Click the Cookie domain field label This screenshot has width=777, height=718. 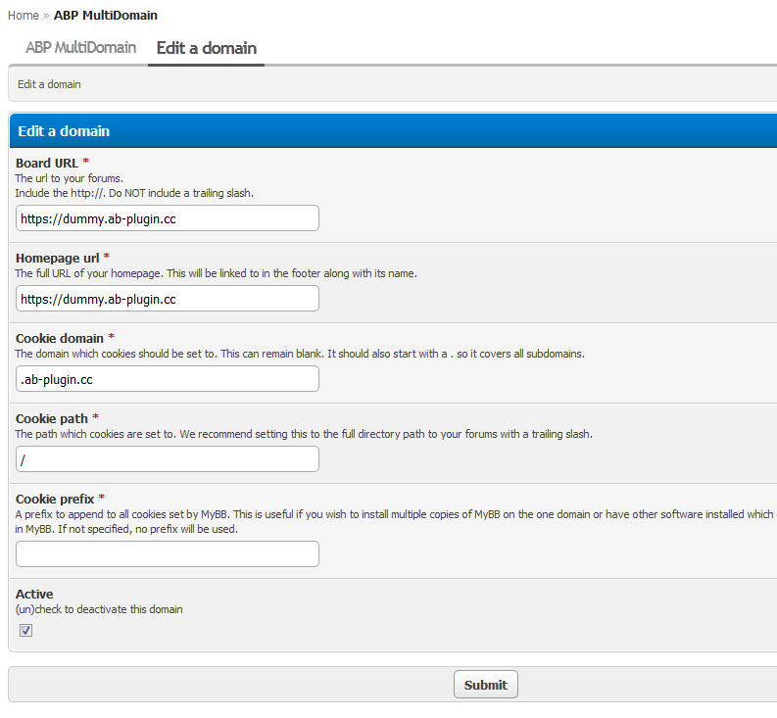59,338
